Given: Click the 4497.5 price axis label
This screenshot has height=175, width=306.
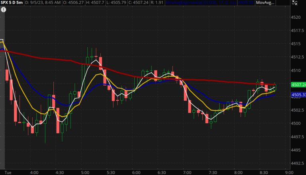Looking at the screenshot, I should pos(297,137).
